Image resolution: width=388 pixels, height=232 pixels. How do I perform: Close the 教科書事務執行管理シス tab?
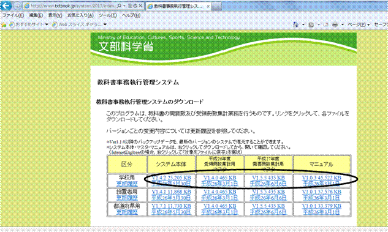pos(208,6)
